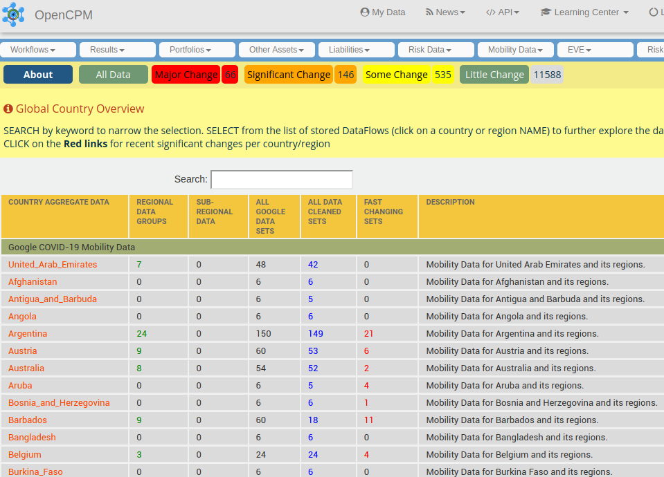
Task: Open the API dropdown menu
Action: point(502,12)
